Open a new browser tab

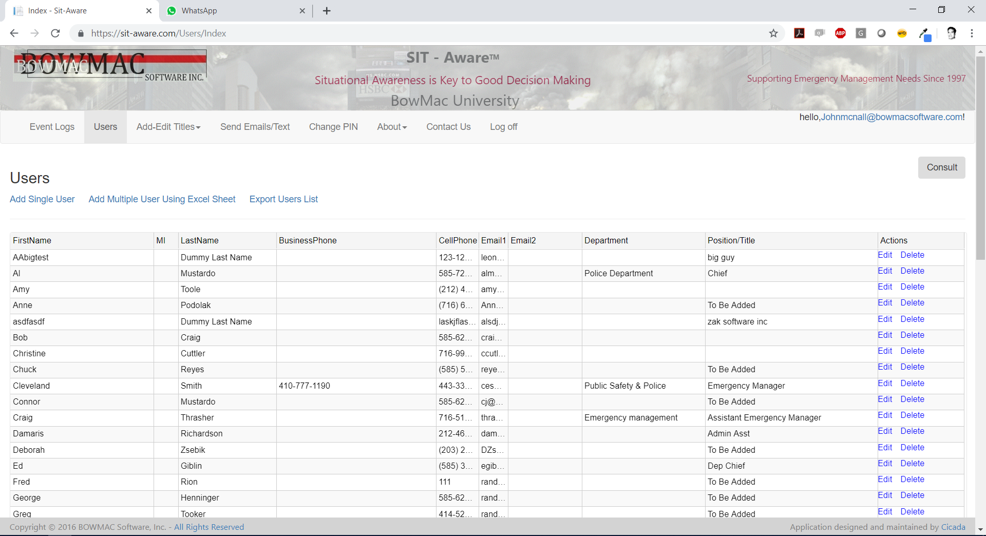pos(327,11)
